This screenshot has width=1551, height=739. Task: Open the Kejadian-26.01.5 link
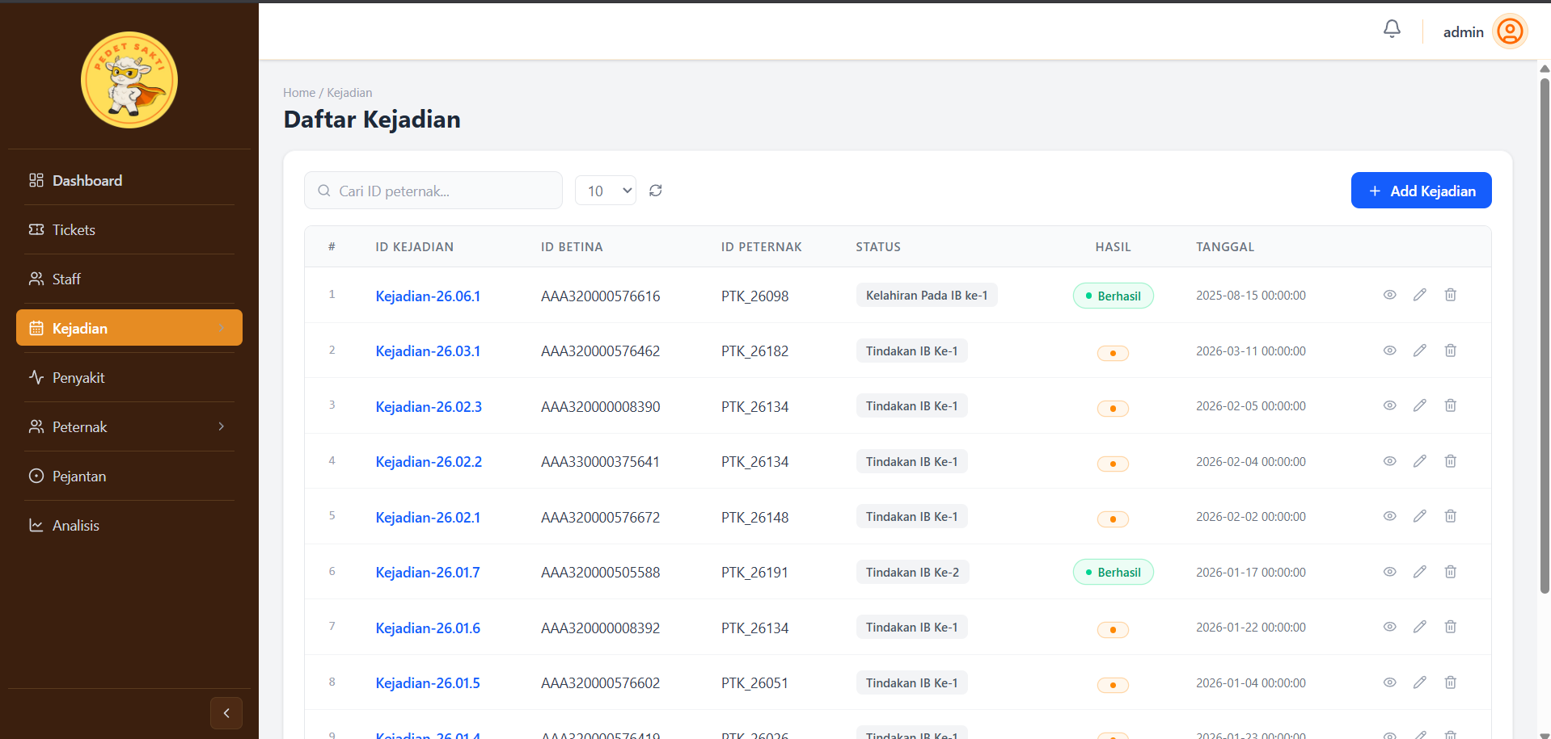coord(428,683)
